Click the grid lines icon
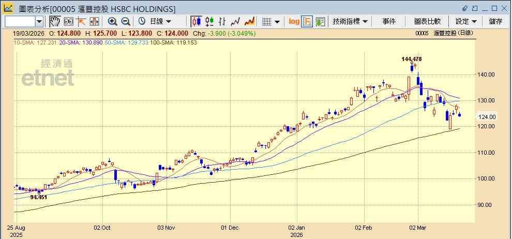 (267, 22)
